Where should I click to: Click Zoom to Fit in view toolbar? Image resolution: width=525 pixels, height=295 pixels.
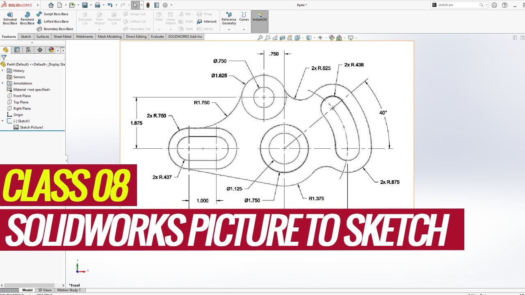(260, 38)
